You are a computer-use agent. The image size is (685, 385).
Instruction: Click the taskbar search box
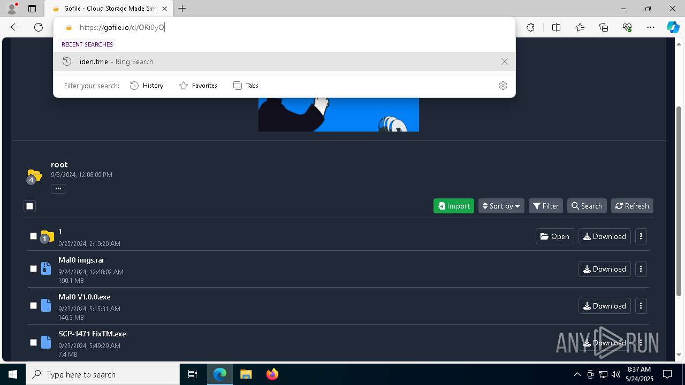(x=103, y=374)
